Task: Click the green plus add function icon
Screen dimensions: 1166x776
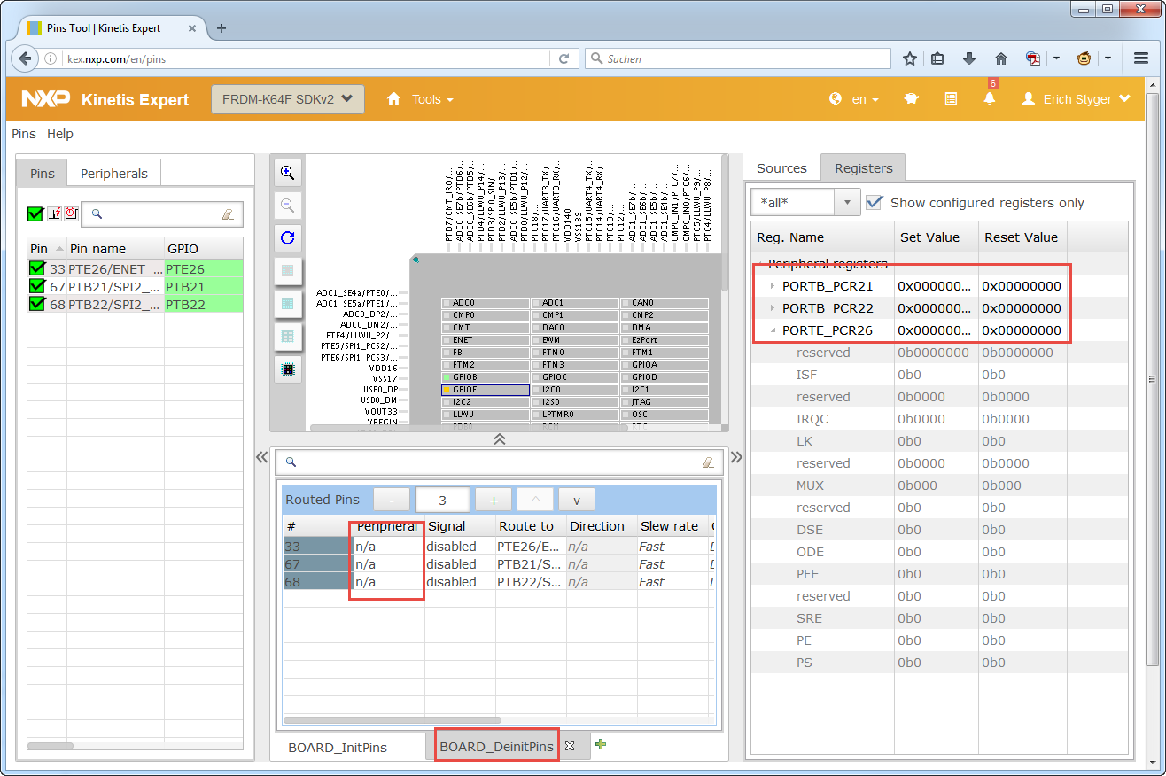Action: coord(601,745)
